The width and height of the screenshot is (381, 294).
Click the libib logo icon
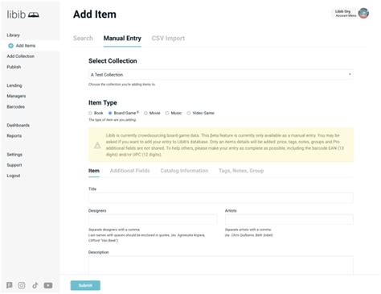click(34, 14)
